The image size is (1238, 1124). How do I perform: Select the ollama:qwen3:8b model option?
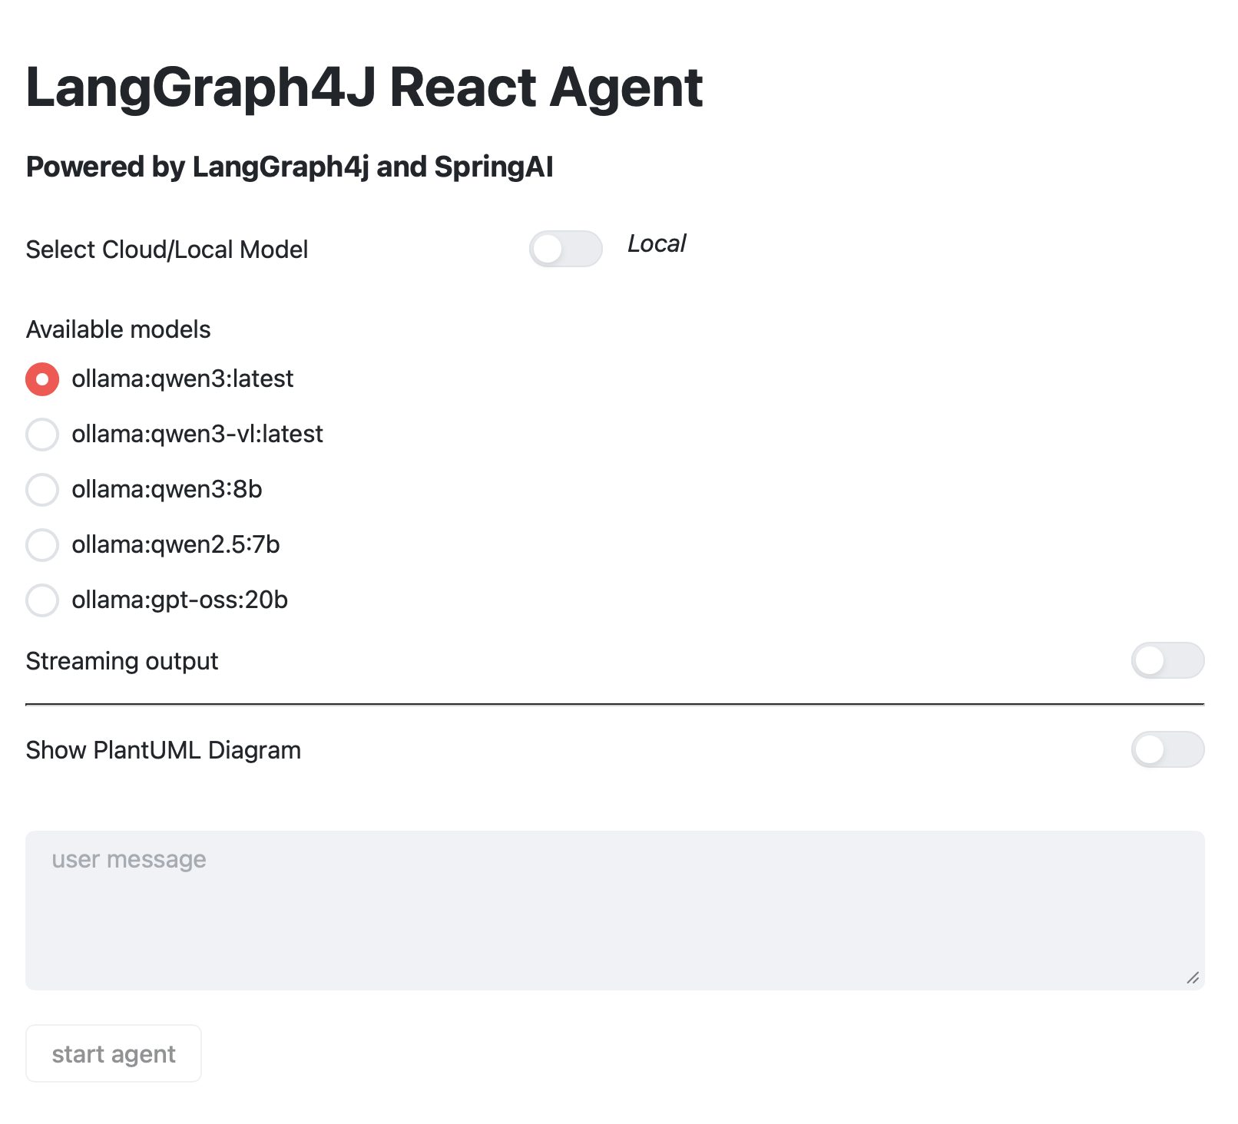click(x=42, y=490)
